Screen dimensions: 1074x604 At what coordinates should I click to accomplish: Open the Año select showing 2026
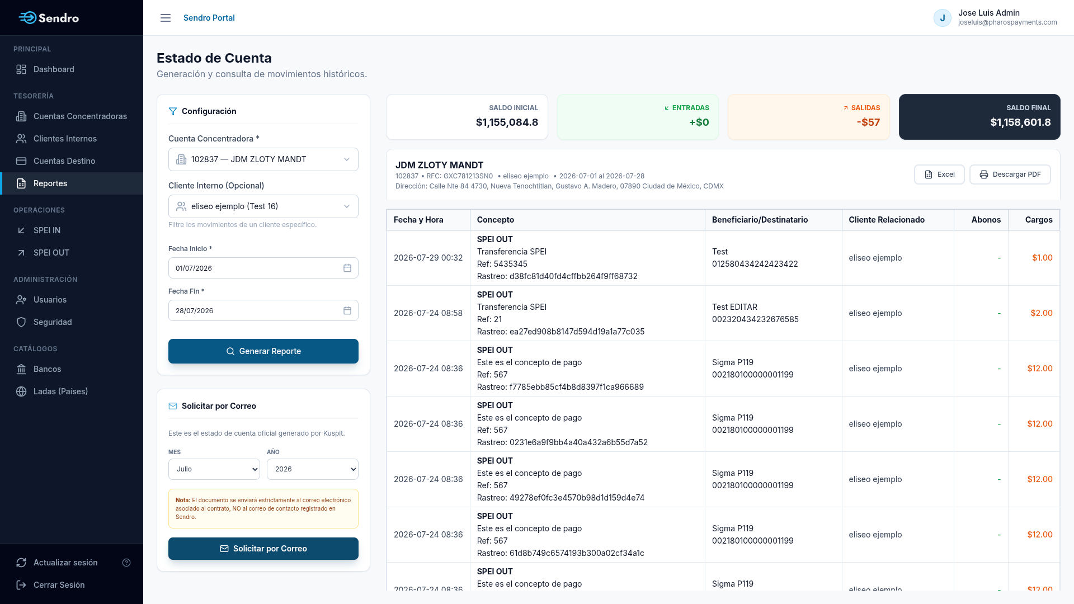[x=313, y=469]
